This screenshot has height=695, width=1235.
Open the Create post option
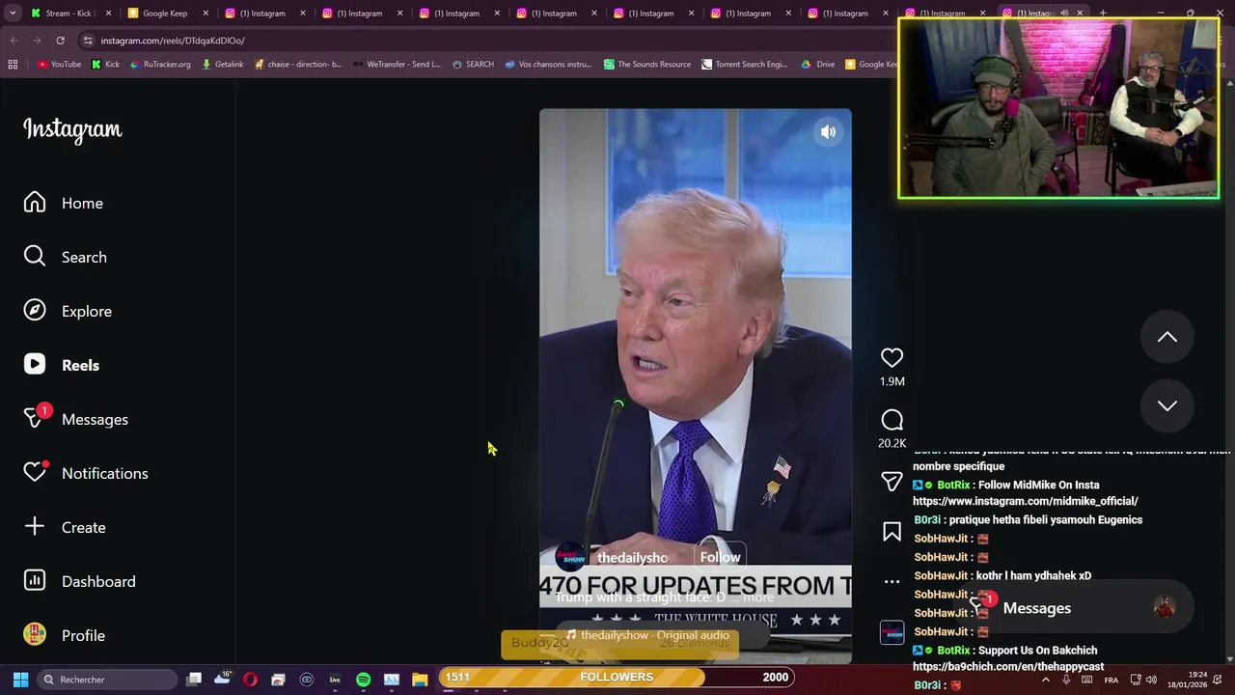click(65, 527)
